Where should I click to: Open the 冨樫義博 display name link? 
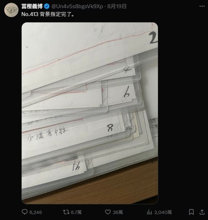tap(32, 6)
